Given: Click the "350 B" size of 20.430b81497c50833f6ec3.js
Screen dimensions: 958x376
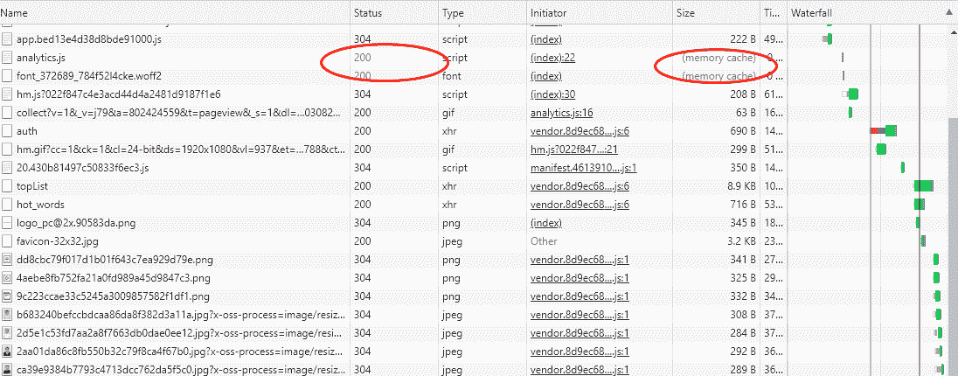Looking at the screenshot, I should (x=743, y=168).
